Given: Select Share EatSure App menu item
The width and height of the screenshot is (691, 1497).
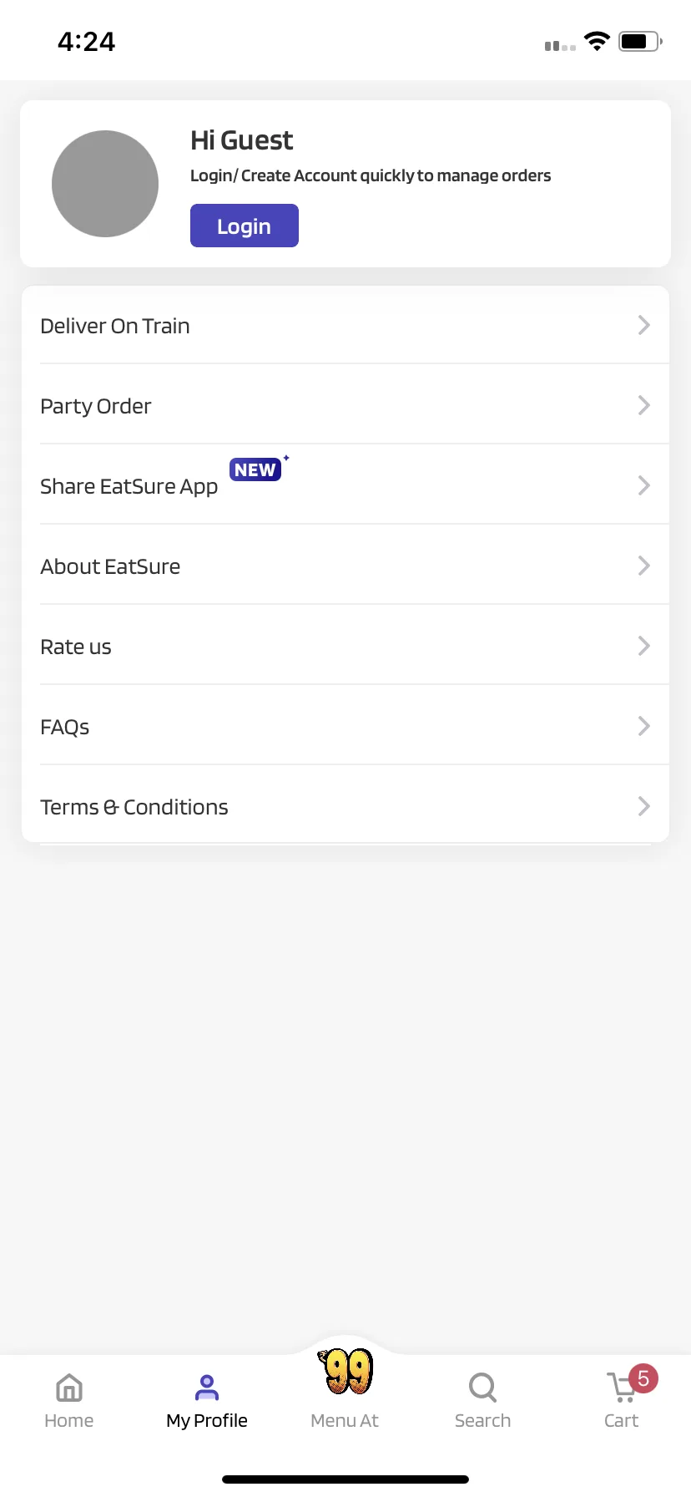Looking at the screenshot, I should click(345, 485).
